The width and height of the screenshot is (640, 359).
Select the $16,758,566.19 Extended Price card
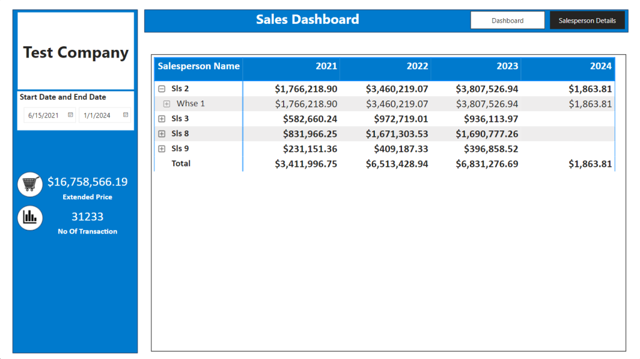coord(87,188)
